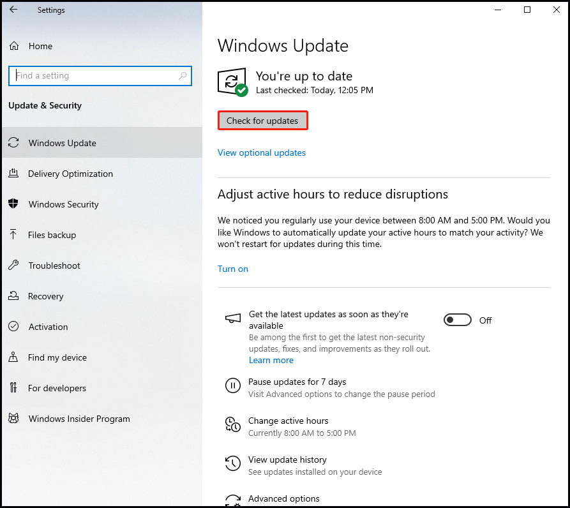The width and height of the screenshot is (570, 508).
Task: Open Find my device section
Action: (x=101, y=357)
